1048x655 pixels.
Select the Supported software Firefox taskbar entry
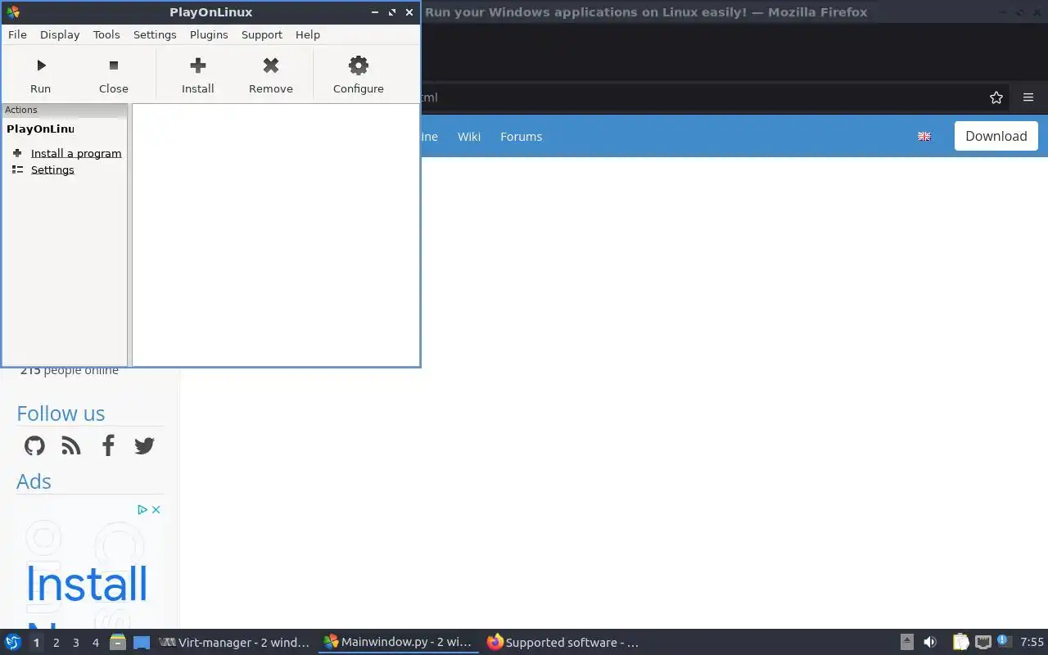pos(563,643)
